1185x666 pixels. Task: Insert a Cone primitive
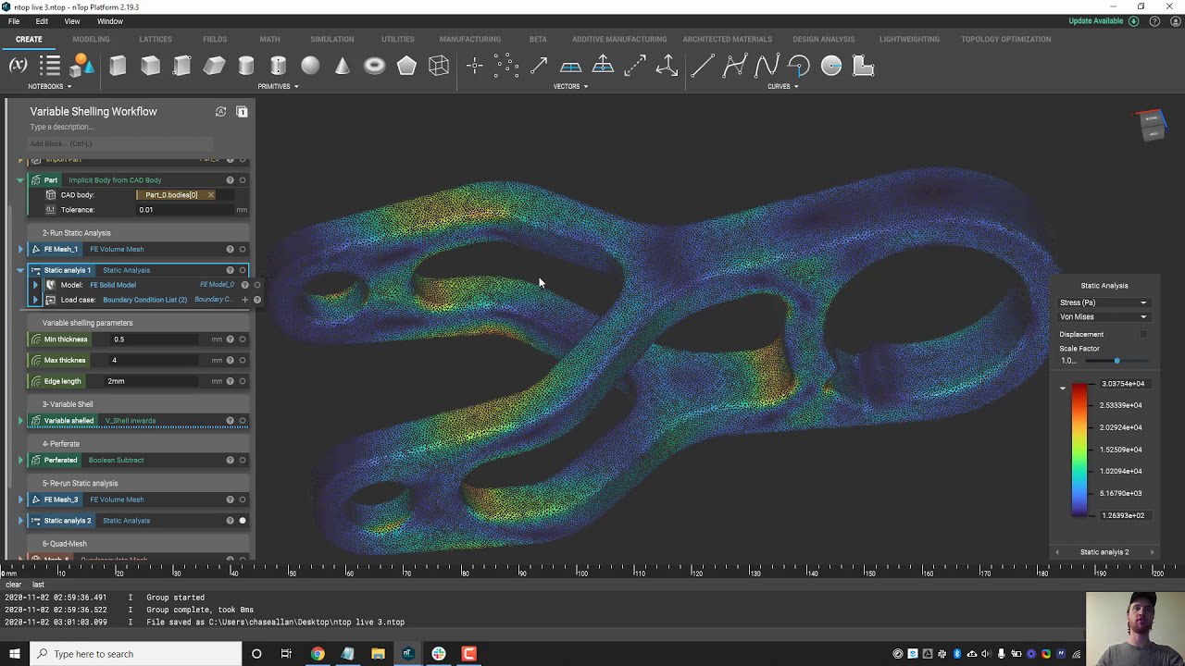(343, 66)
